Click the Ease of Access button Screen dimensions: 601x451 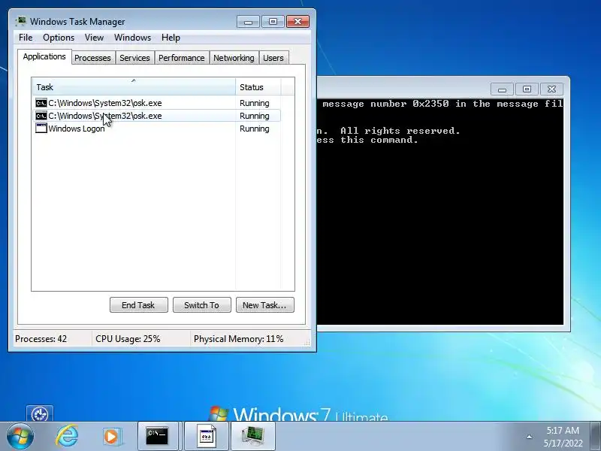click(x=40, y=414)
